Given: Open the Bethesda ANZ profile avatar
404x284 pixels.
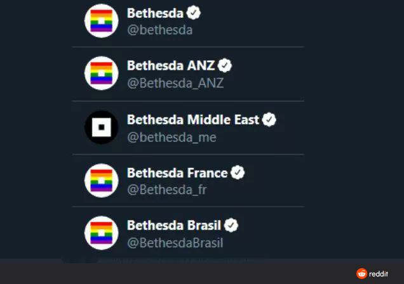Looking at the screenshot, I should coord(102,74).
